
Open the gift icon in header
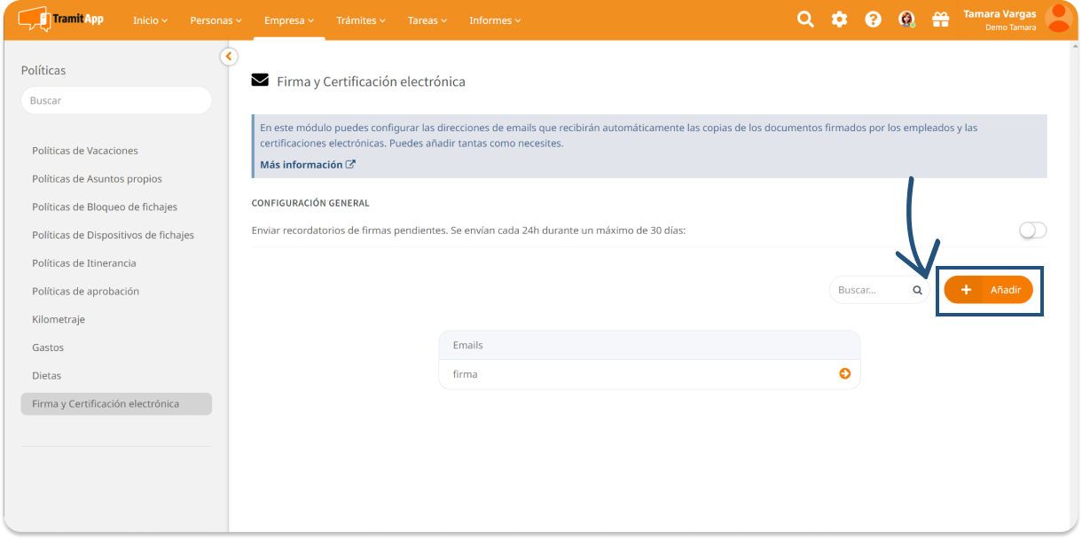point(940,20)
